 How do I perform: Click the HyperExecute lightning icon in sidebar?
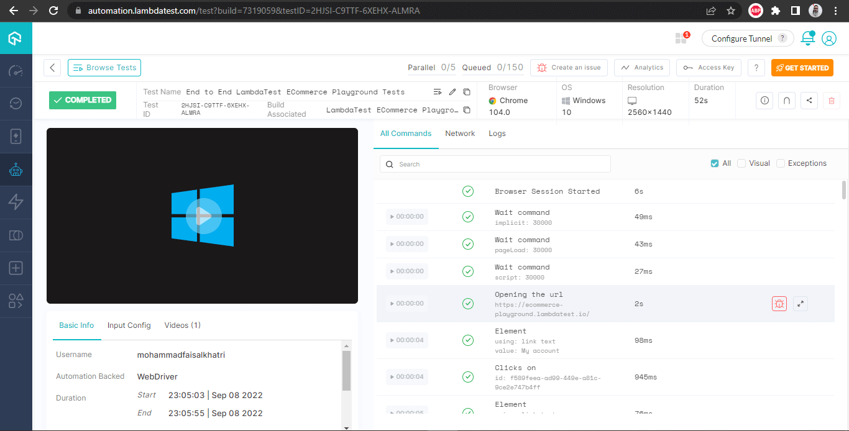click(16, 202)
